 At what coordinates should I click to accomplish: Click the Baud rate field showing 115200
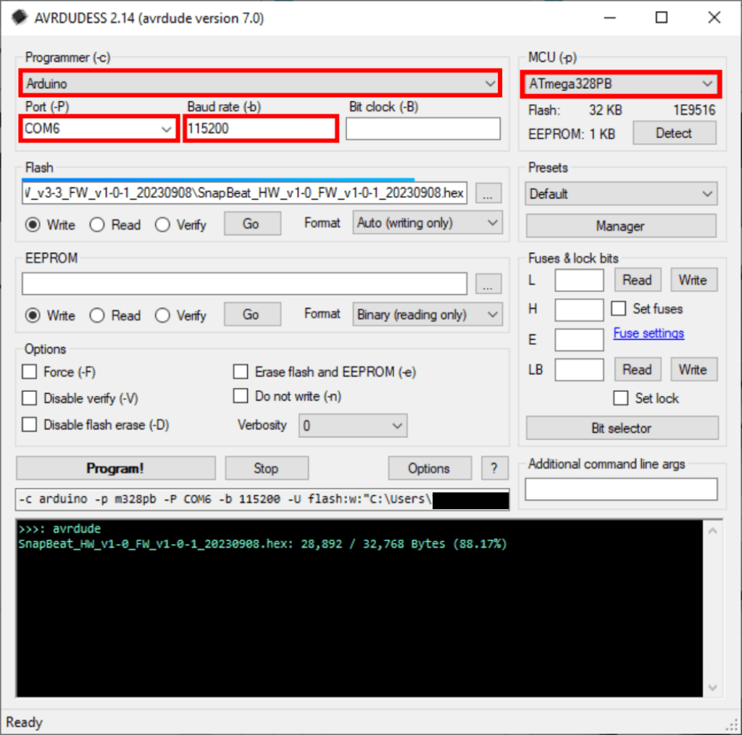click(260, 129)
